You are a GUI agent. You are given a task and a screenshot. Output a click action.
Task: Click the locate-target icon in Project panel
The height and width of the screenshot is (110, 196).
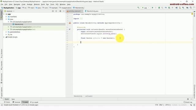(53, 11)
